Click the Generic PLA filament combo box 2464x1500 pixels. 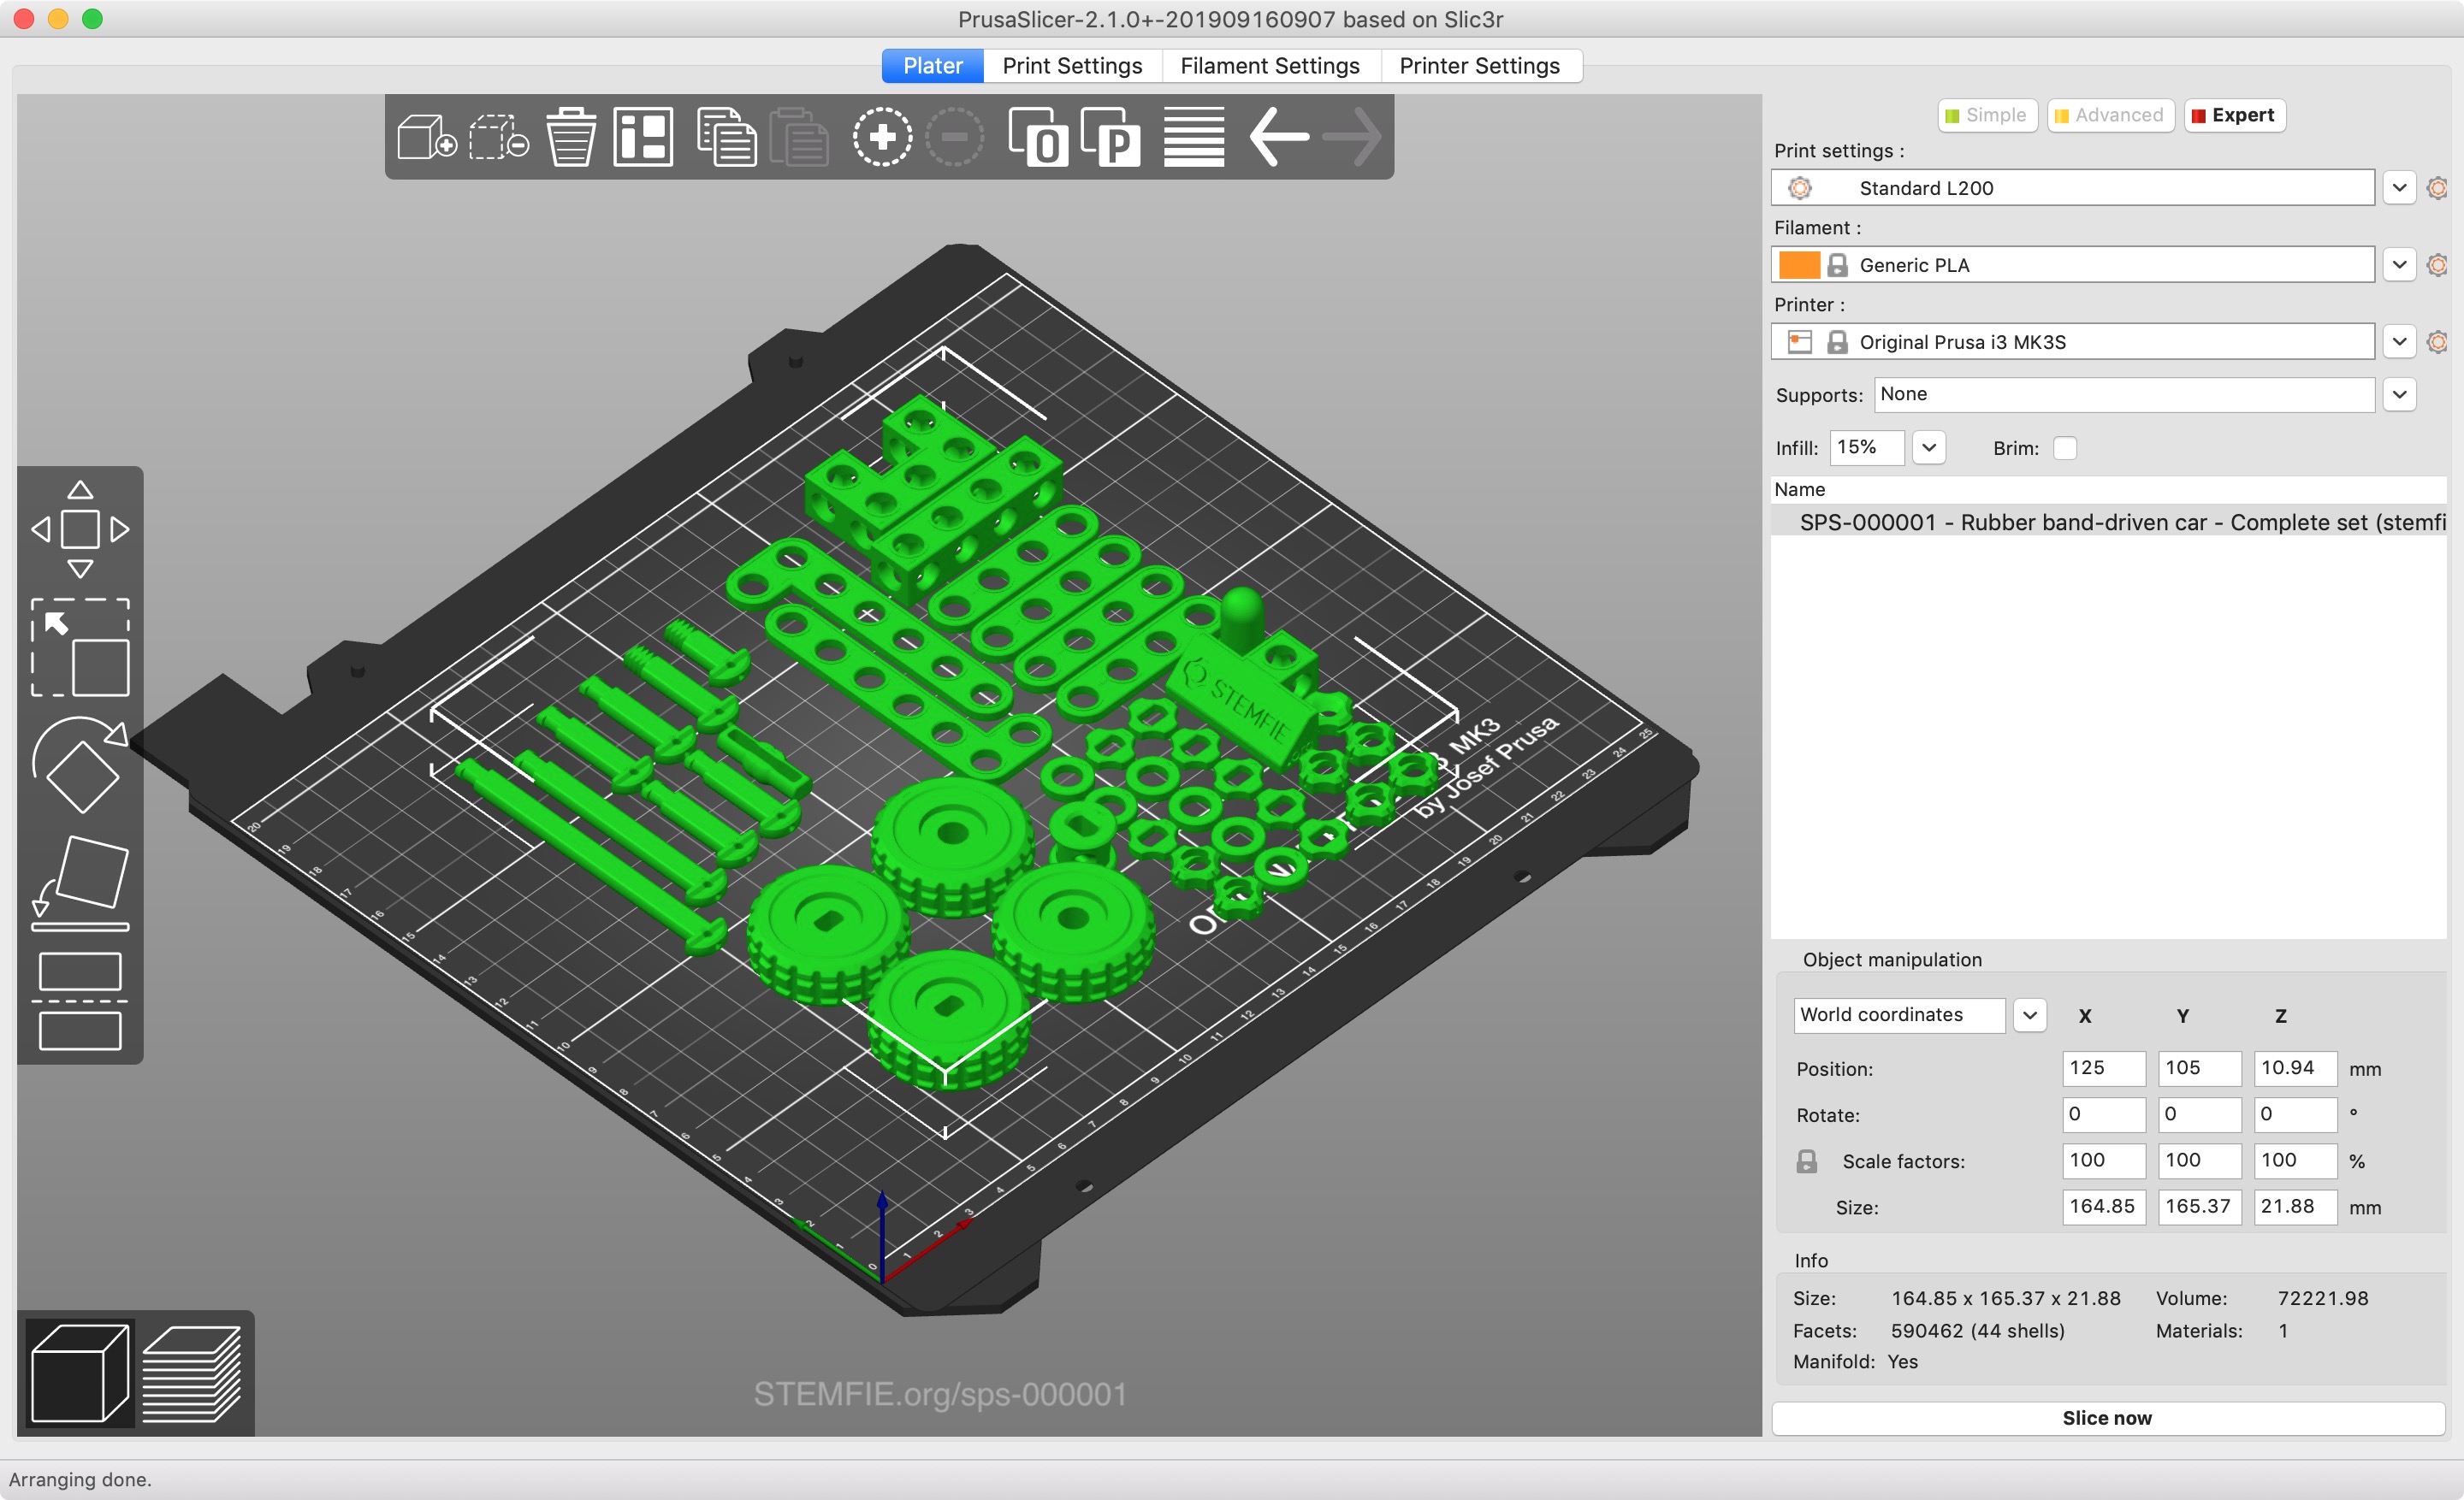(2072, 265)
